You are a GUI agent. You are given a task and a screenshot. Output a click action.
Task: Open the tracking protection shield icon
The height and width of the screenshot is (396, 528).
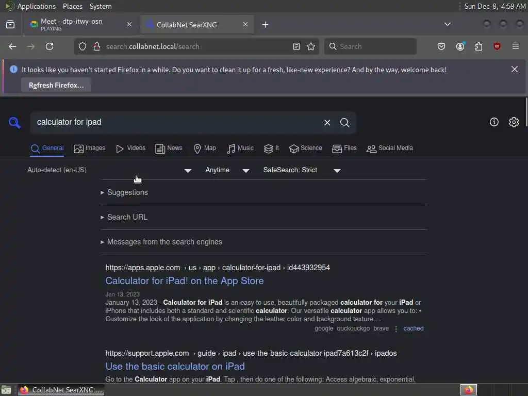[82, 46]
